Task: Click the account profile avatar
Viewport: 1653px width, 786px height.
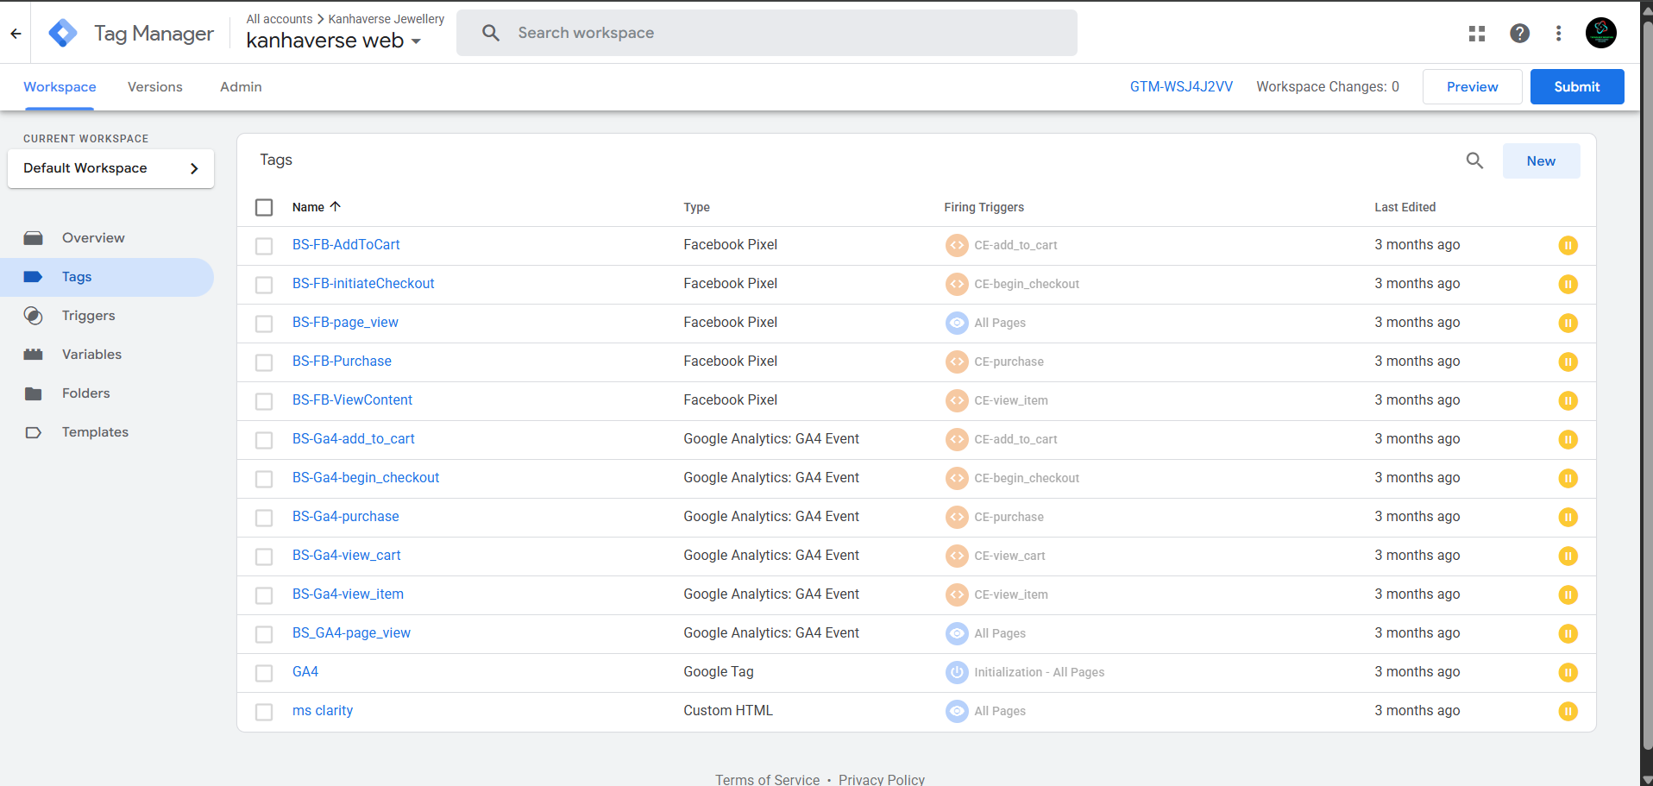Action: coord(1600,34)
